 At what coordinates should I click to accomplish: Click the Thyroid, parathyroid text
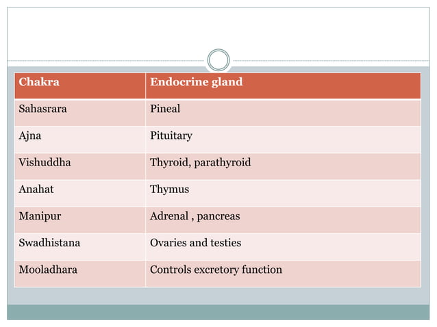[x=200, y=162]
